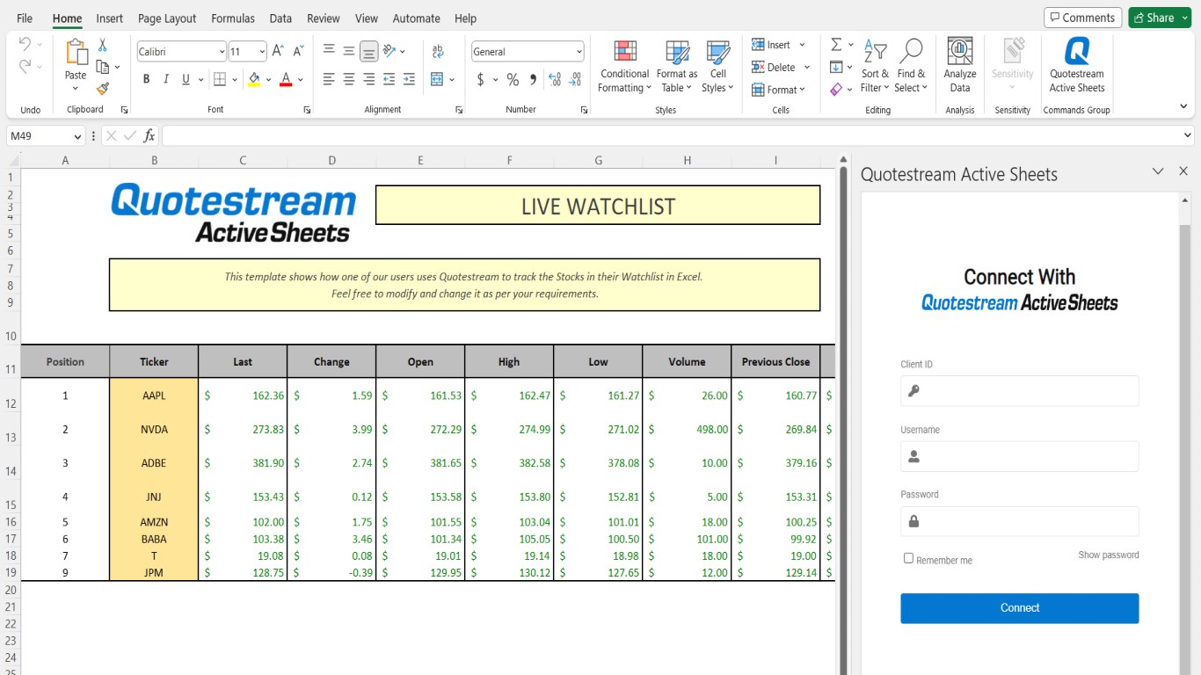Screen dimensions: 1201x675
Task: Click the Show password link
Action: [1109, 555]
